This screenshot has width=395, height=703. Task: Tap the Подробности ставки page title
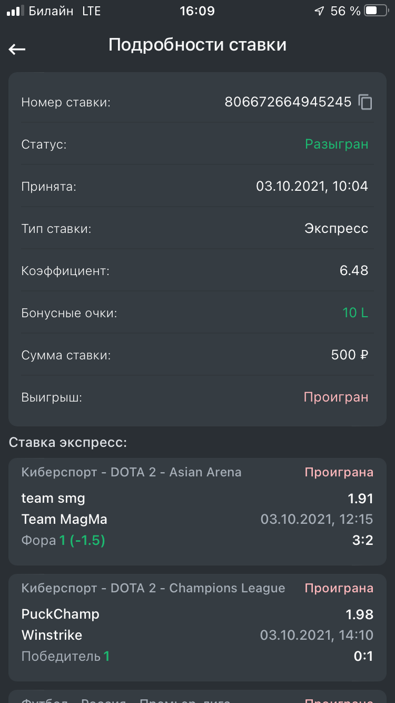tap(197, 45)
